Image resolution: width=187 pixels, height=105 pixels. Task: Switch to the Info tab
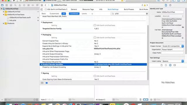[101, 9]
